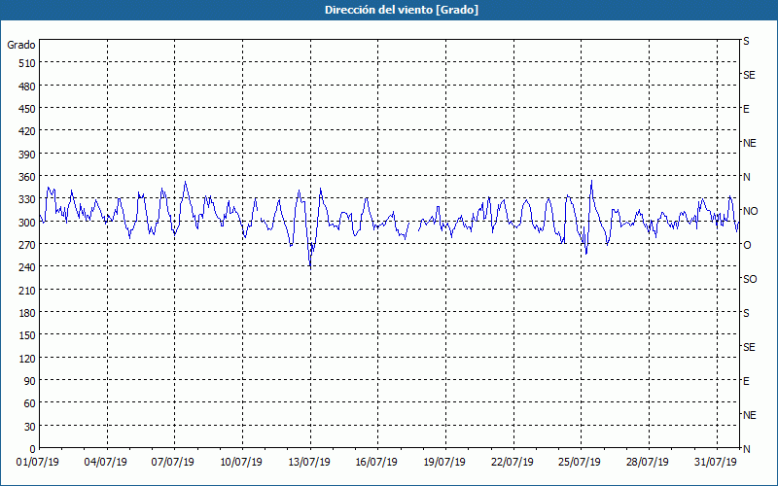Click the 300 y-axis tick label
Image resolution: width=778 pixels, height=486 pixels.
point(27,223)
